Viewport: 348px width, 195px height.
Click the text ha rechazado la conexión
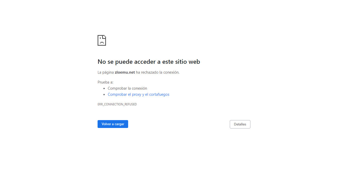tap(158, 72)
